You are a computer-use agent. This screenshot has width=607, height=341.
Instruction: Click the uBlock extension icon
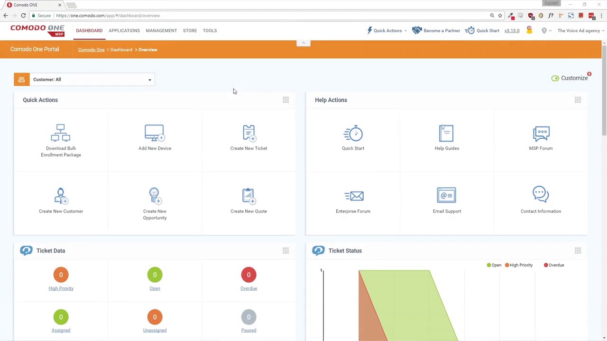point(531,16)
